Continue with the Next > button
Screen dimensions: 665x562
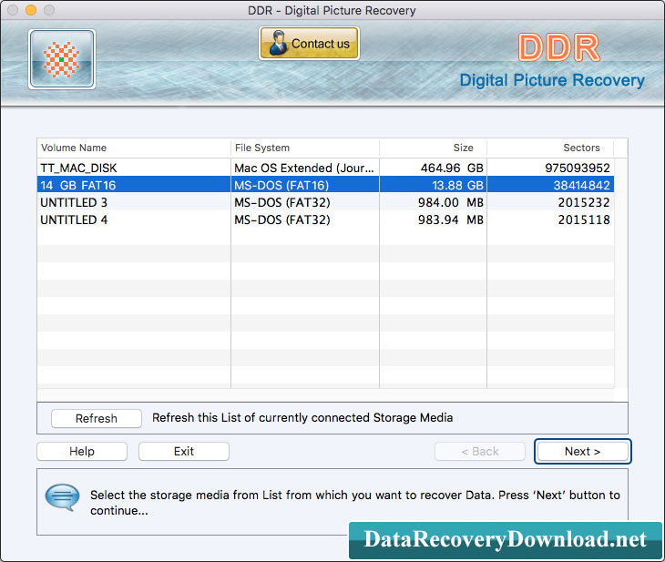pyautogui.click(x=583, y=451)
